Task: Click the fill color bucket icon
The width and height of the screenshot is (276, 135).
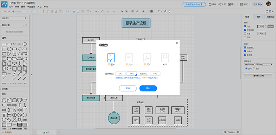Action: tap(74, 11)
